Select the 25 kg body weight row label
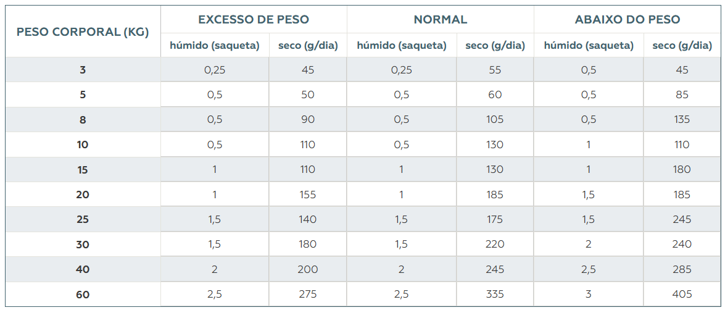 click(x=83, y=220)
